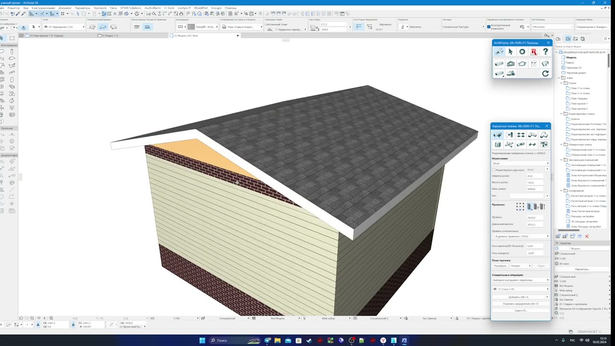Viewport: 615px width, 346px height.
Task: Open the Выберите инструмент обработки dropdown
Action: (x=520, y=280)
